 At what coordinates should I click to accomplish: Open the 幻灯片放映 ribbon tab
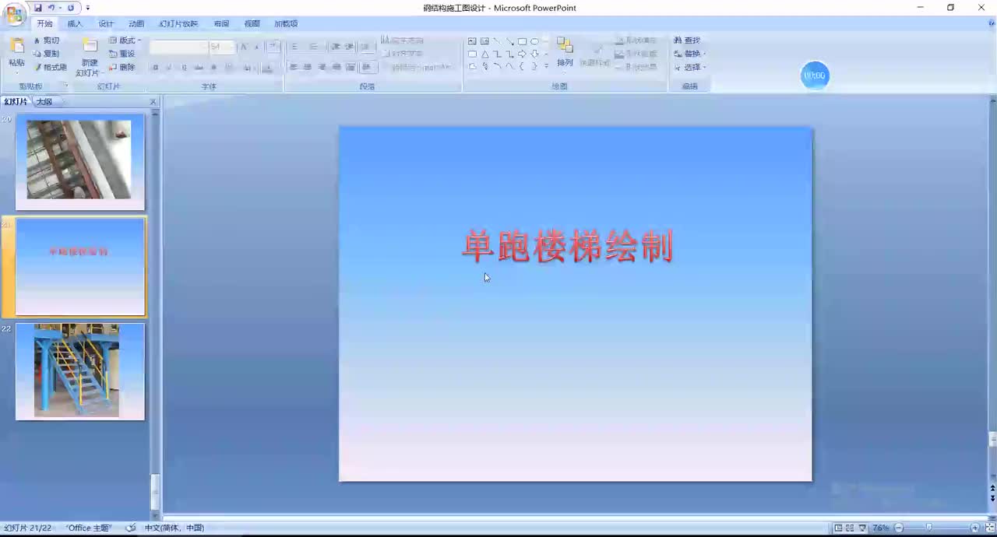tap(178, 24)
